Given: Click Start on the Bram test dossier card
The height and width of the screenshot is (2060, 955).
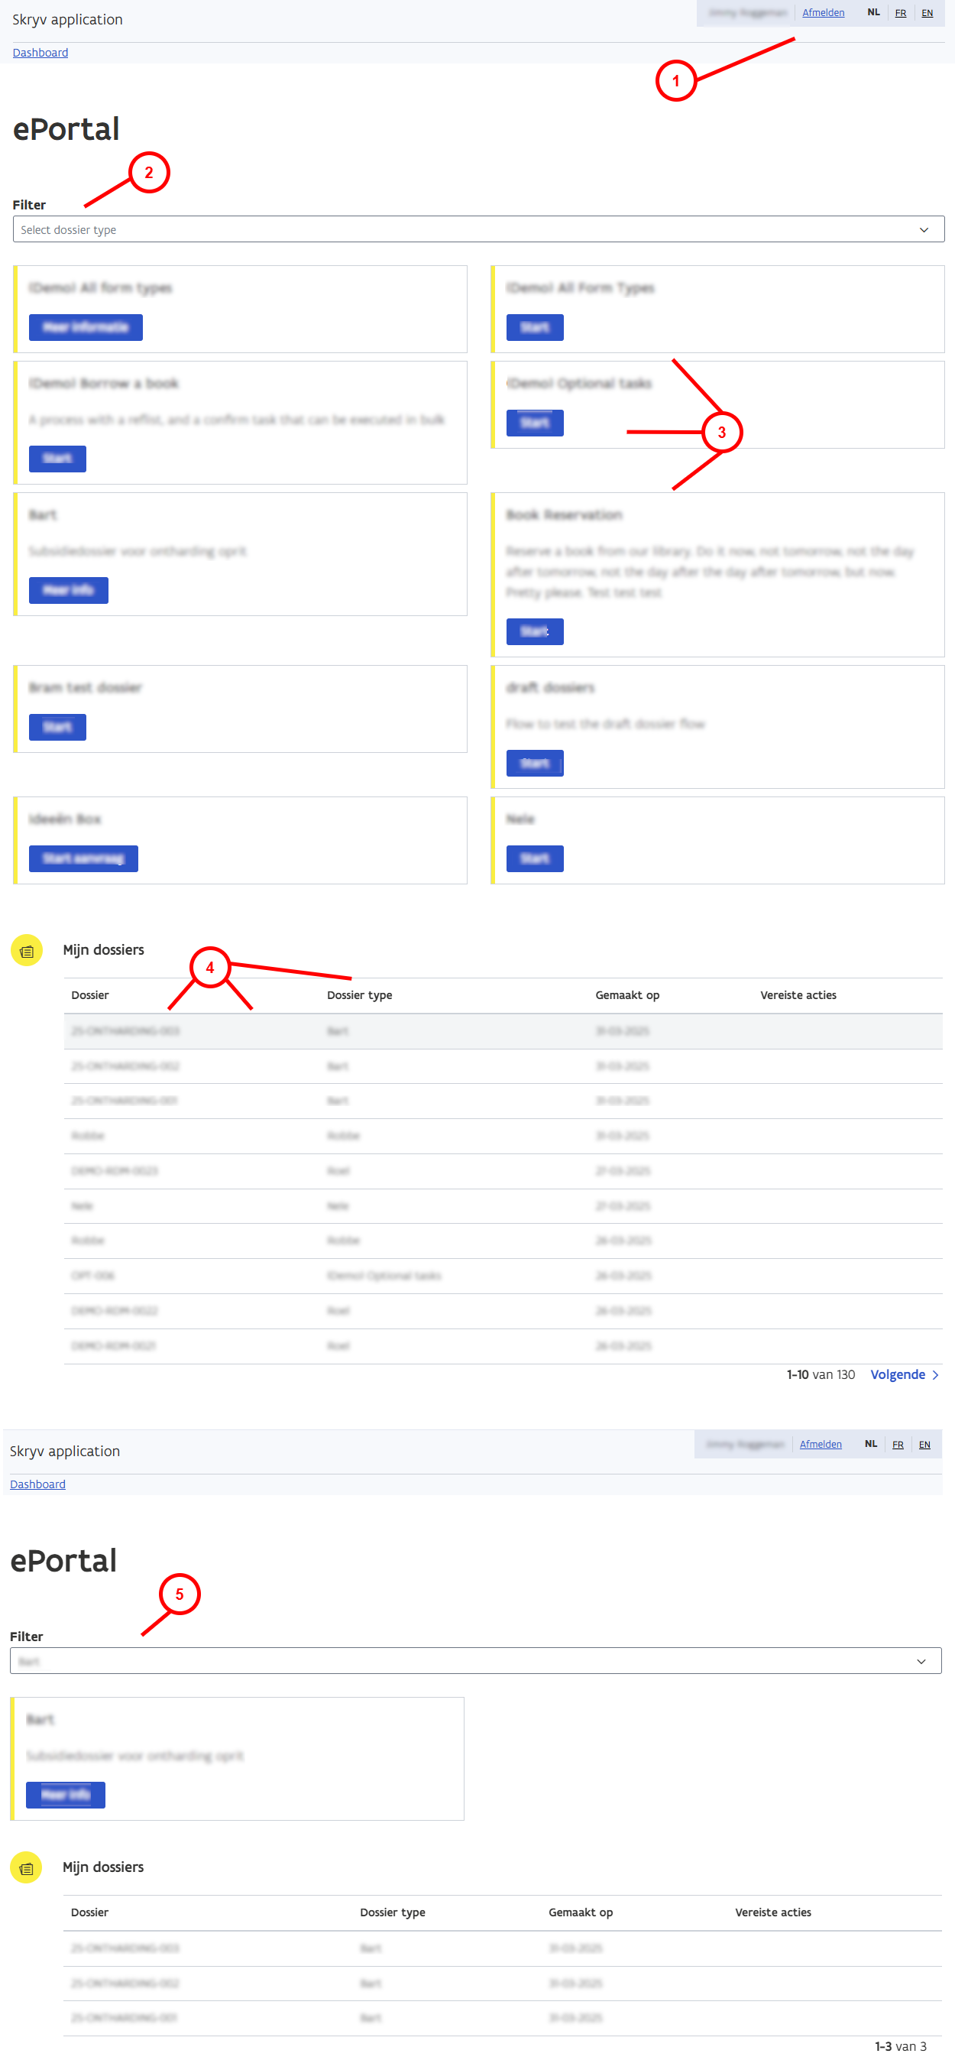Looking at the screenshot, I should 57,727.
